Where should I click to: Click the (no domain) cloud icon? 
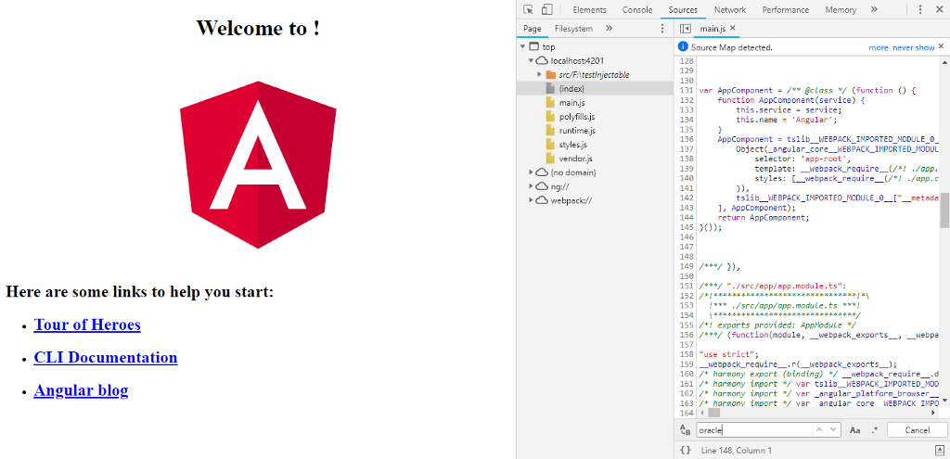[542, 172]
